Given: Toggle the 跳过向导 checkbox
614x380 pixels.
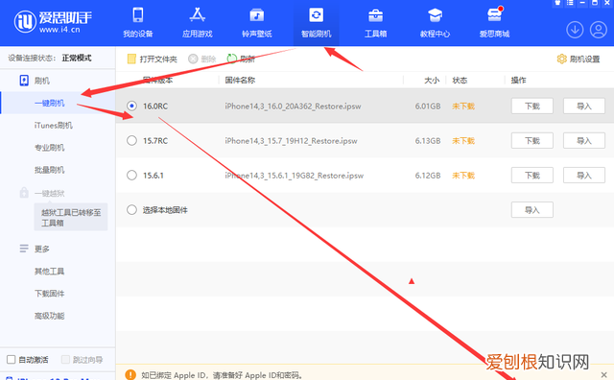Looking at the screenshot, I should coord(66,360).
